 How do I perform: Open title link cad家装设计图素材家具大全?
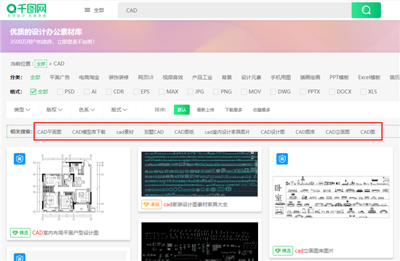tap(195, 204)
